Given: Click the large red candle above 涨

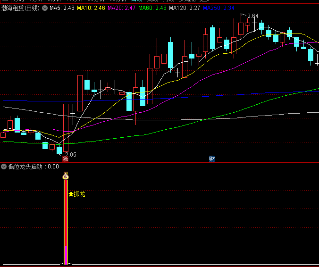Looking at the screenshot, I should click(x=66, y=128).
